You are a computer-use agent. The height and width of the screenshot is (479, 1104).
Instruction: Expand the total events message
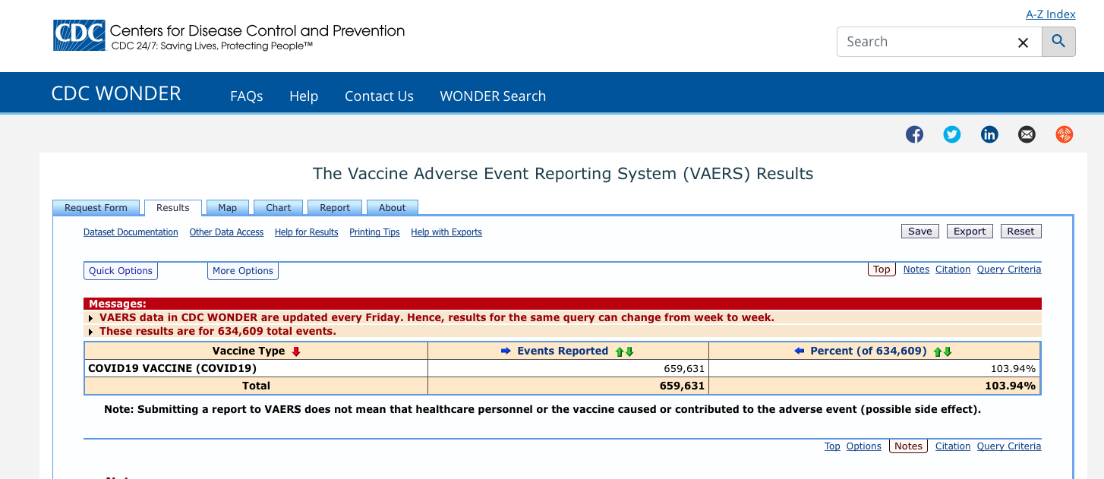(92, 332)
